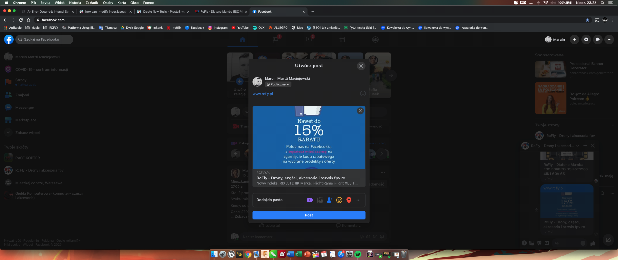
Task: Expand chat options for RcFly chat window
Action: tap(578, 146)
